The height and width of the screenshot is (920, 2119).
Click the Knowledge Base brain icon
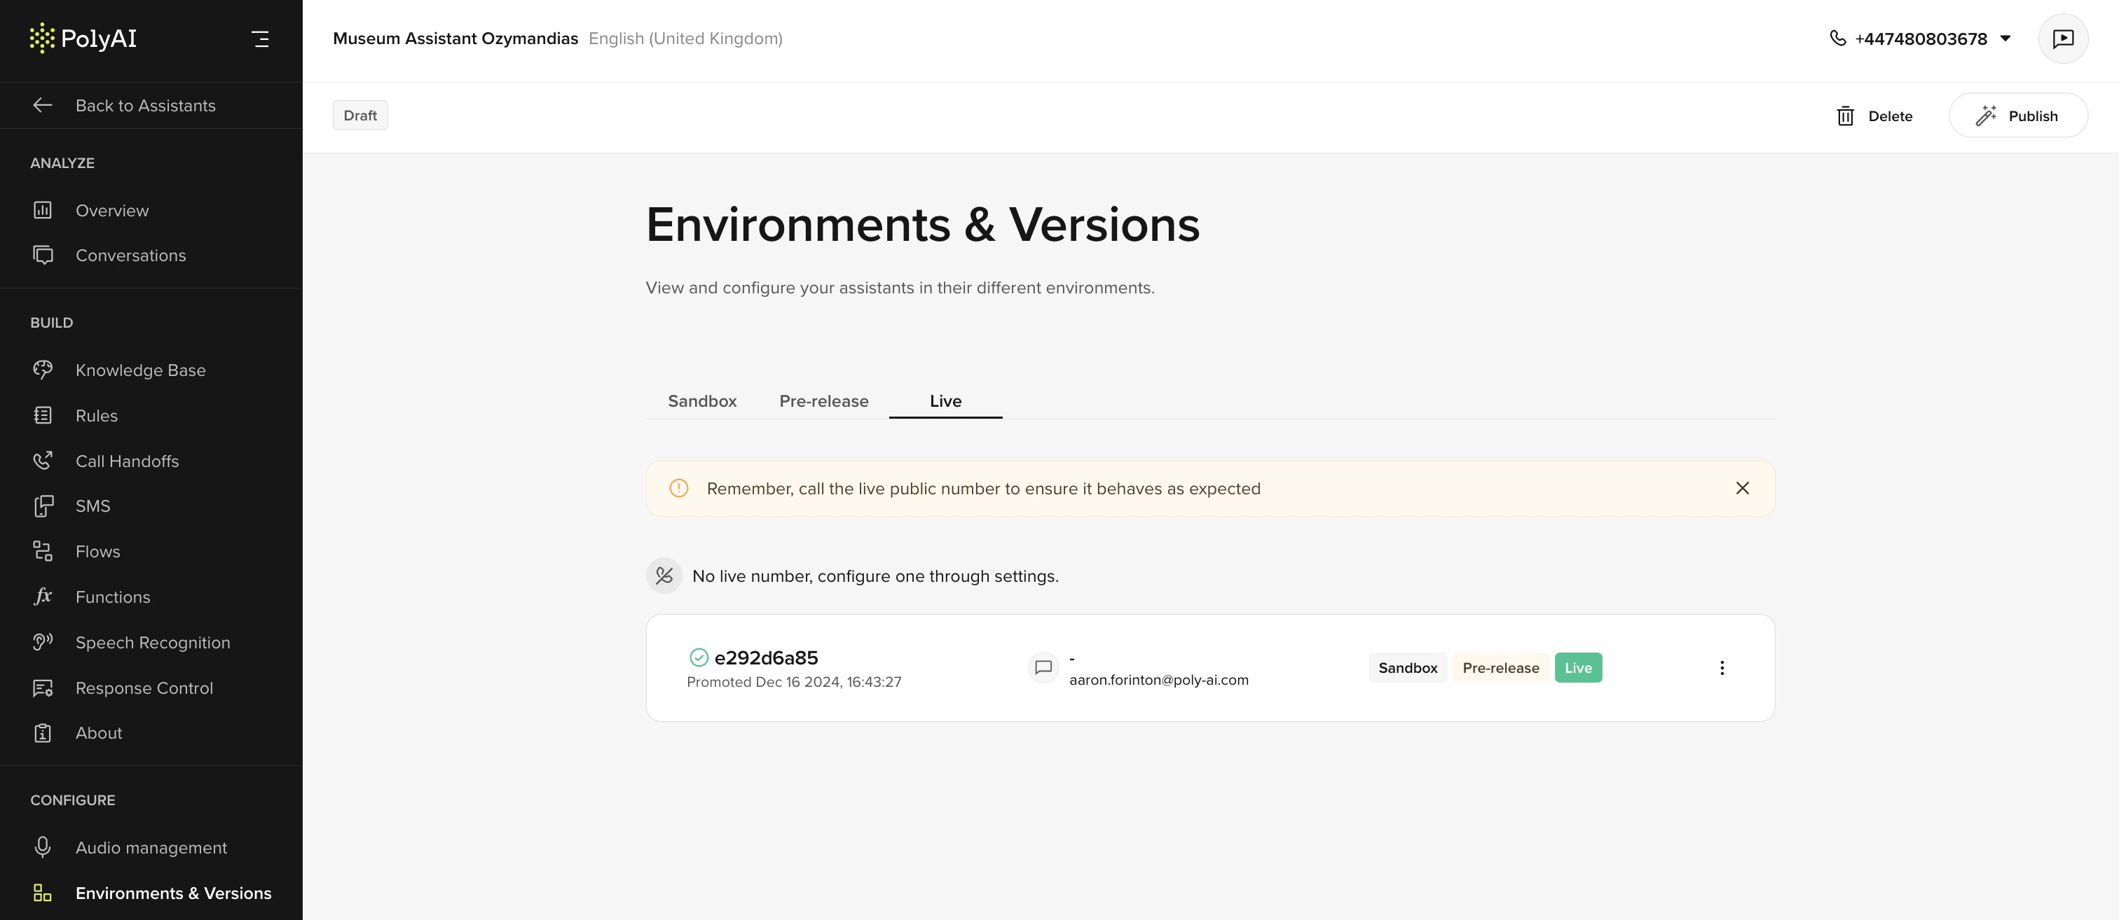tap(43, 370)
